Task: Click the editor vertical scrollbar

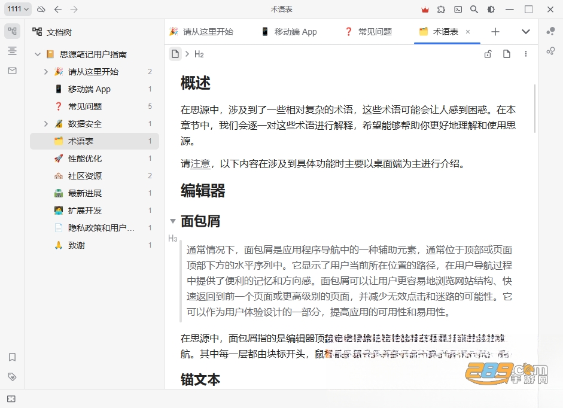Action: [x=535, y=108]
